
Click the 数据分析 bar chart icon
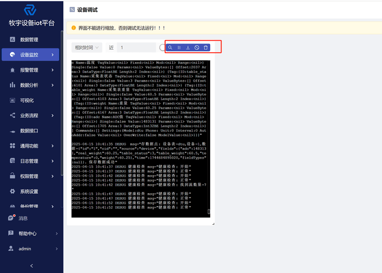[x=13, y=85]
